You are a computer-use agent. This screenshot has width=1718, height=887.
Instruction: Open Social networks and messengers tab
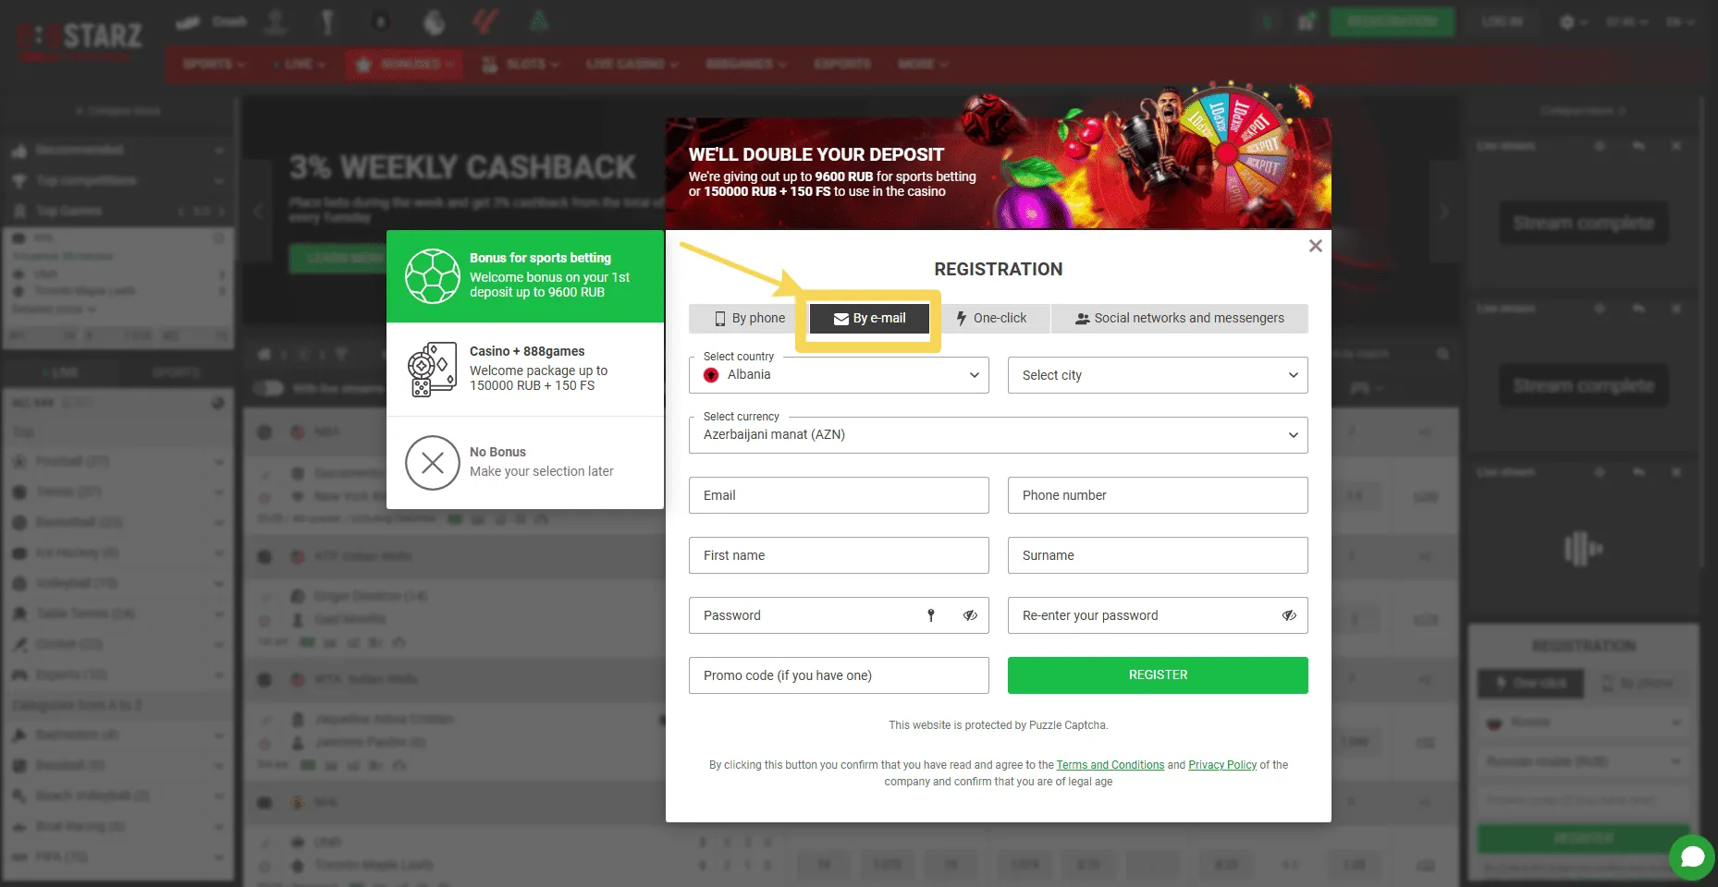coord(1179,318)
